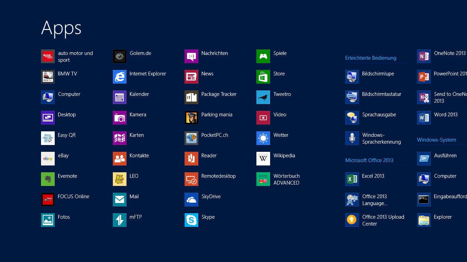Viewport: 467px width, 262px height.
Task: Launch Windows-Spracherkennung microphone icon
Action: click(352, 138)
